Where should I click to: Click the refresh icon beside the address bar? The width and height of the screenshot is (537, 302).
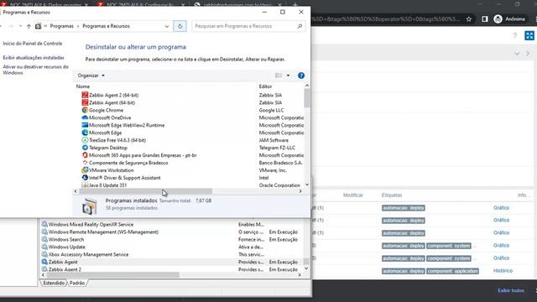[x=180, y=26]
